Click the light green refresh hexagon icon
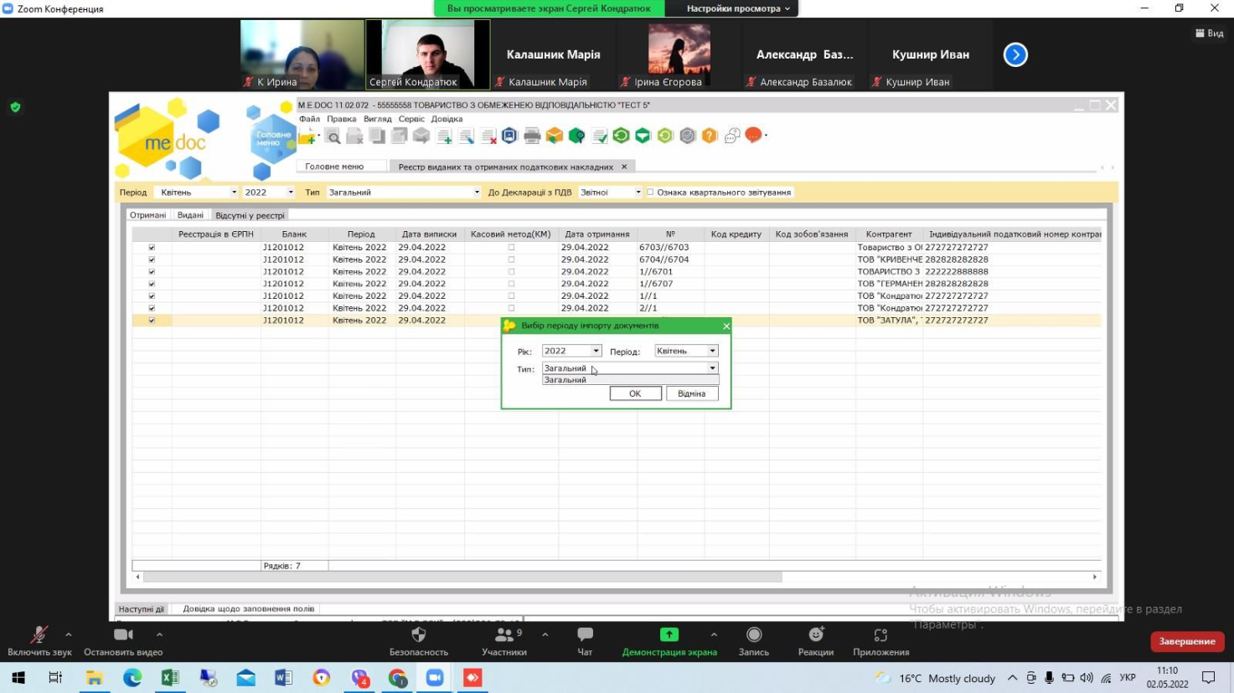Viewport: 1234px width, 693px height. pyautogui.click(x=665, y=136)
